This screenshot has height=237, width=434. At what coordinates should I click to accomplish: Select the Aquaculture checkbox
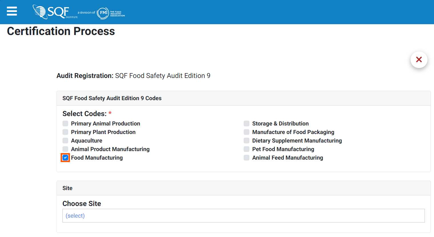[65, 141]
